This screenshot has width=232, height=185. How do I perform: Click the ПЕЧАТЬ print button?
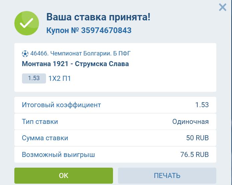pyautogui.click(x=167, y=176)
